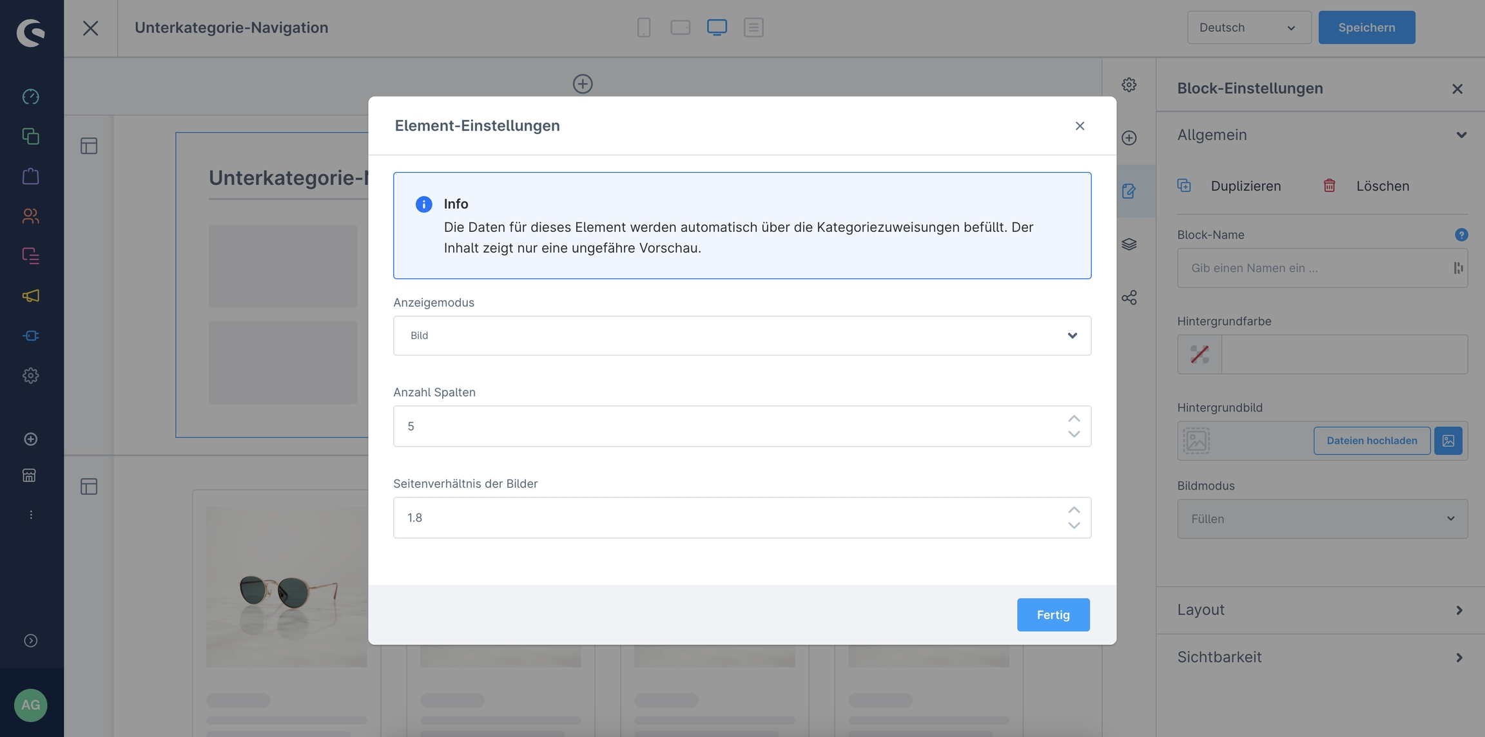
Task: Open the Hintergrundfarbe color swatch
Action: point(1199,354)
